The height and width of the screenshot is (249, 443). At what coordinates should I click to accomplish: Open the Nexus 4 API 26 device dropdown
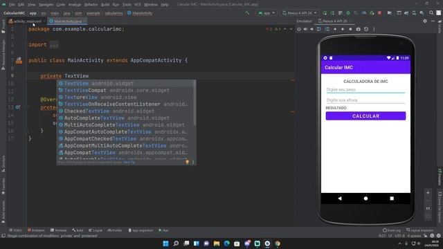pyautogui.click(x=299, y=13)
